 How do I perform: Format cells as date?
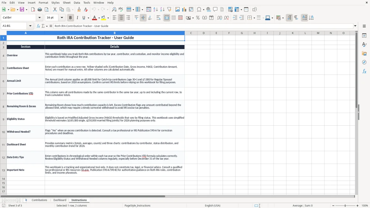click(x=211, y=18)
